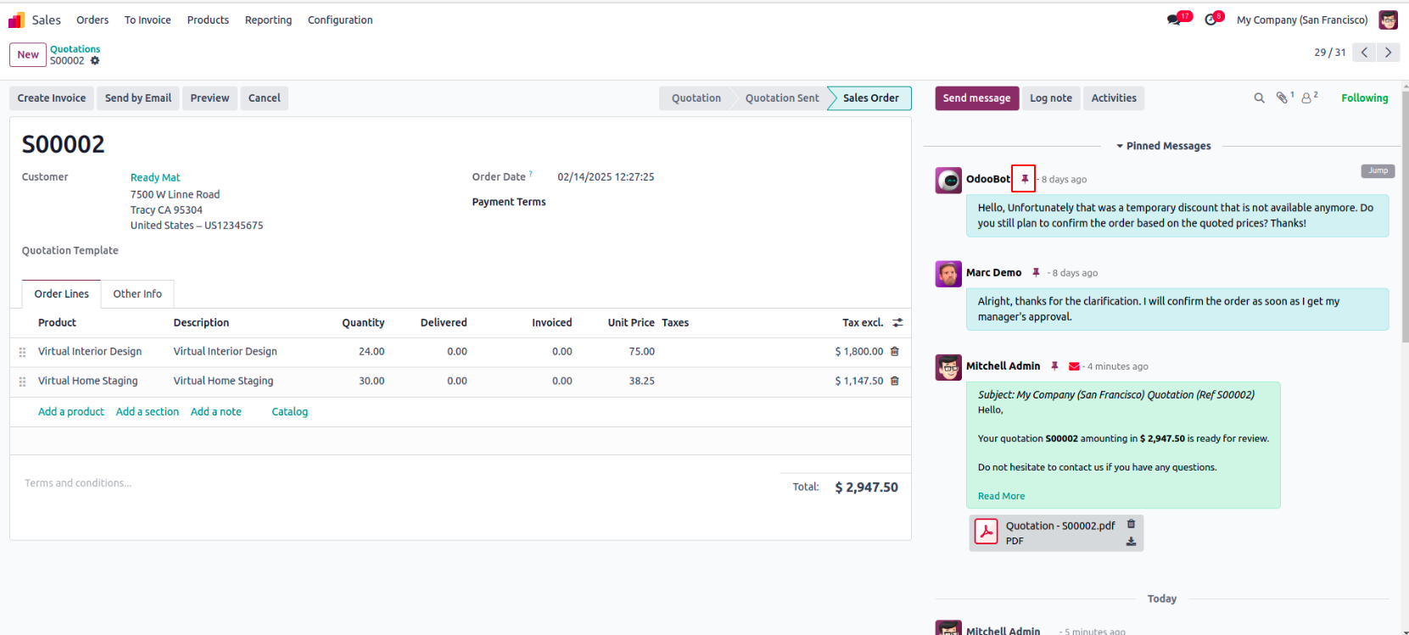Select the Quotation status stage

[x=696, y=98]
